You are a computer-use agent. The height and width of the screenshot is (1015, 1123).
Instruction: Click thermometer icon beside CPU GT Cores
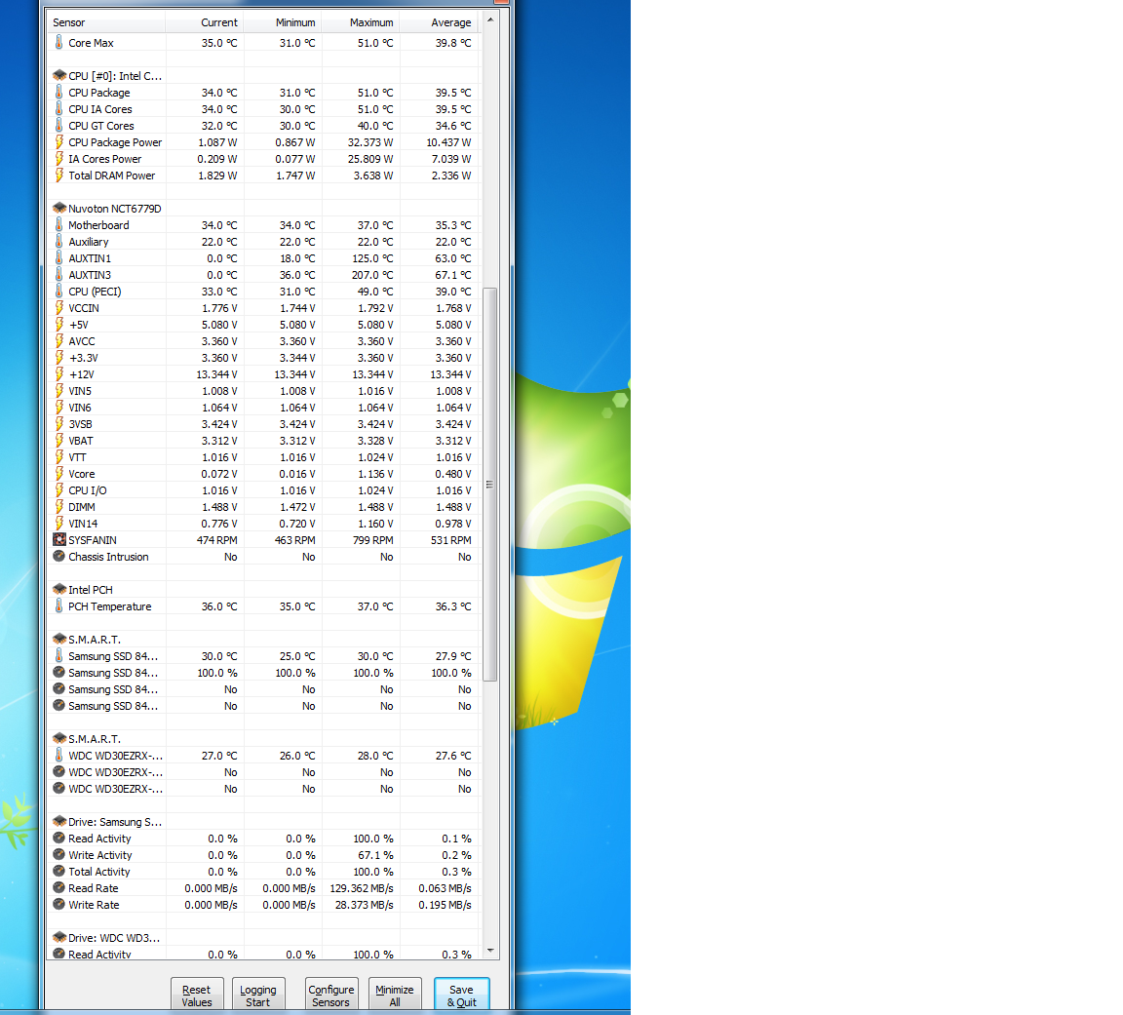pos(58,126)
